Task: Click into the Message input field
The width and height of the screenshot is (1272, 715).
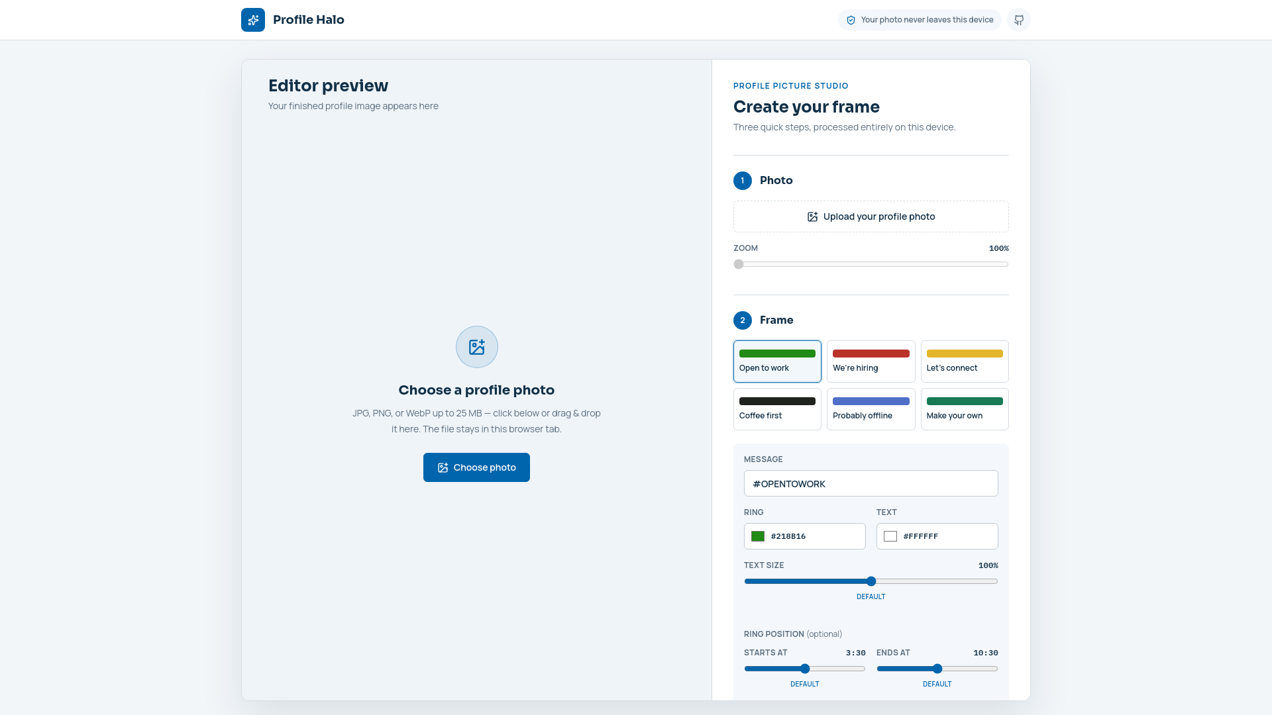Action: (871, 483)
